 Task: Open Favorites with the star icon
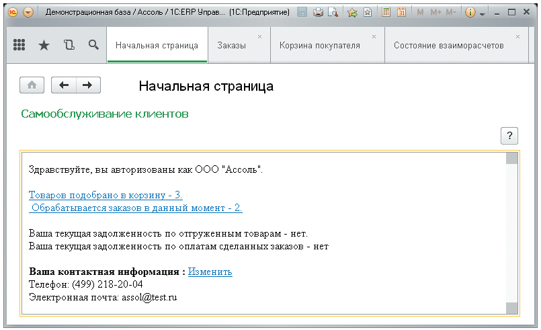pyautogui.click(x=44, y=45)
